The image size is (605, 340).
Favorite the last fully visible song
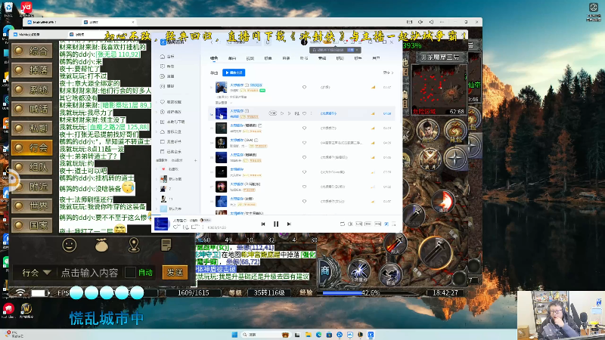[304, 201]
